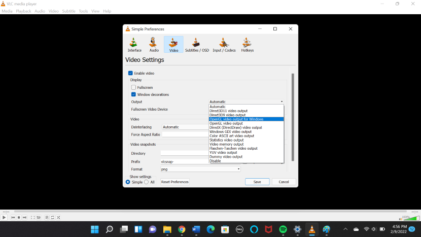
Task: Choose Color ASCII art video output
Action: coord(246,136)
